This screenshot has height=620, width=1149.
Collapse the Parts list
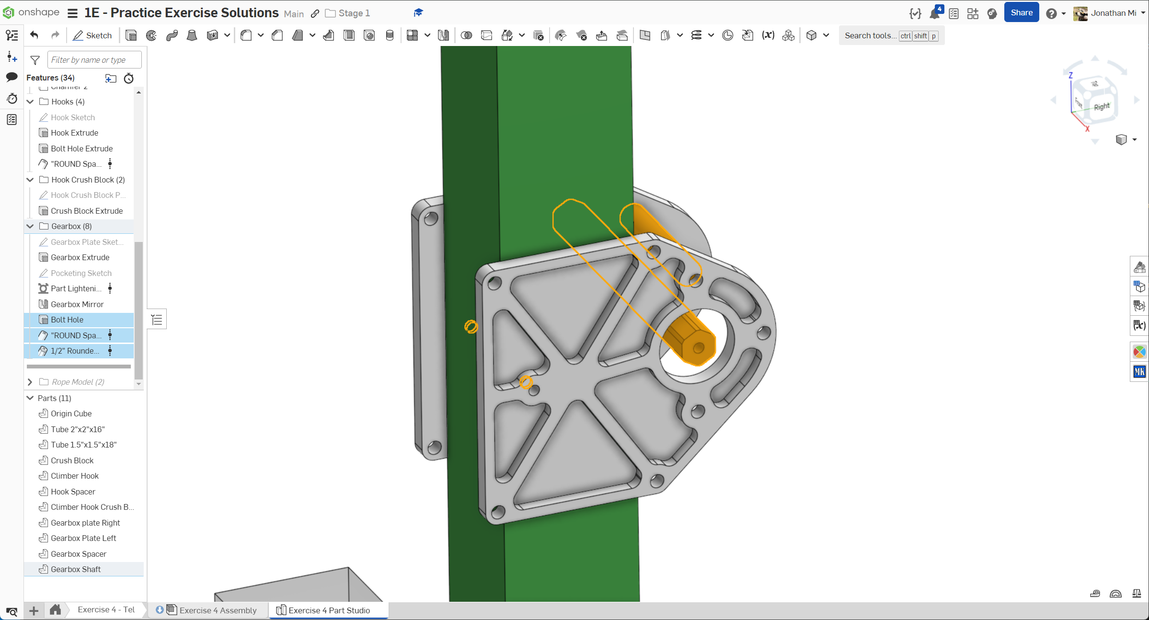[x=30, y=398]
